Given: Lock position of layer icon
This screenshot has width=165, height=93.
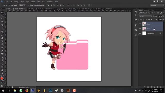Looking at the screenshot, I should (x=149, y=20).
